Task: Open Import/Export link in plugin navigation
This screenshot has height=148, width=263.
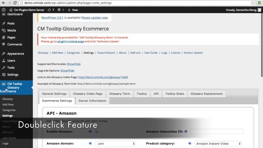Action: 106,53
